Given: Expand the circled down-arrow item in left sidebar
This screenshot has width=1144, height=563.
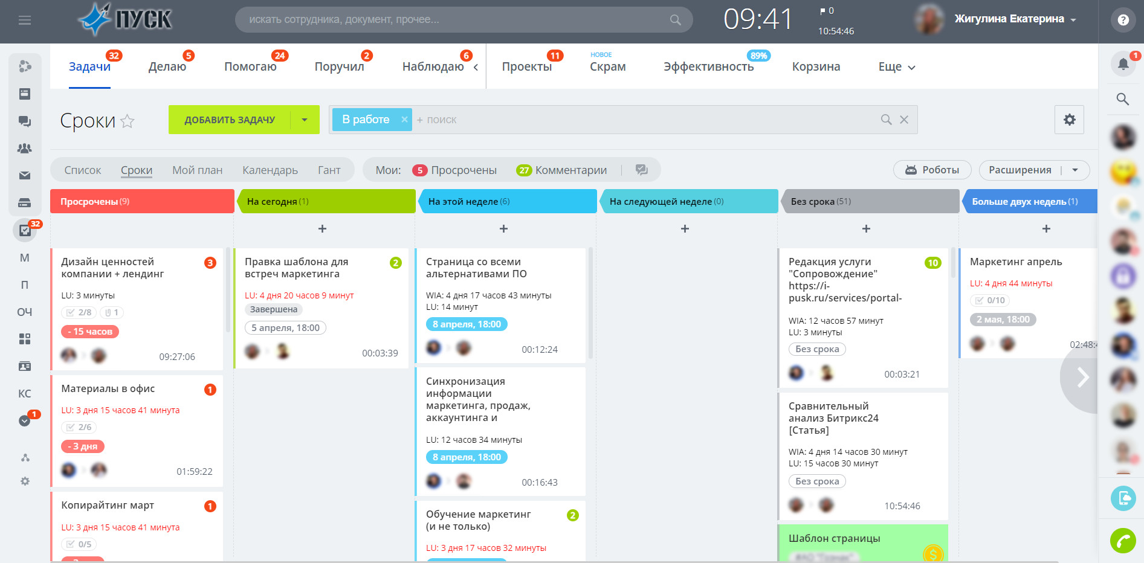Looking at the screenshot, I should click(25, 420).
